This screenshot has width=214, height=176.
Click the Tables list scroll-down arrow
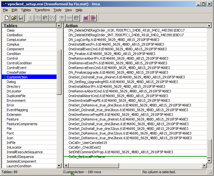tap(59, 166)
